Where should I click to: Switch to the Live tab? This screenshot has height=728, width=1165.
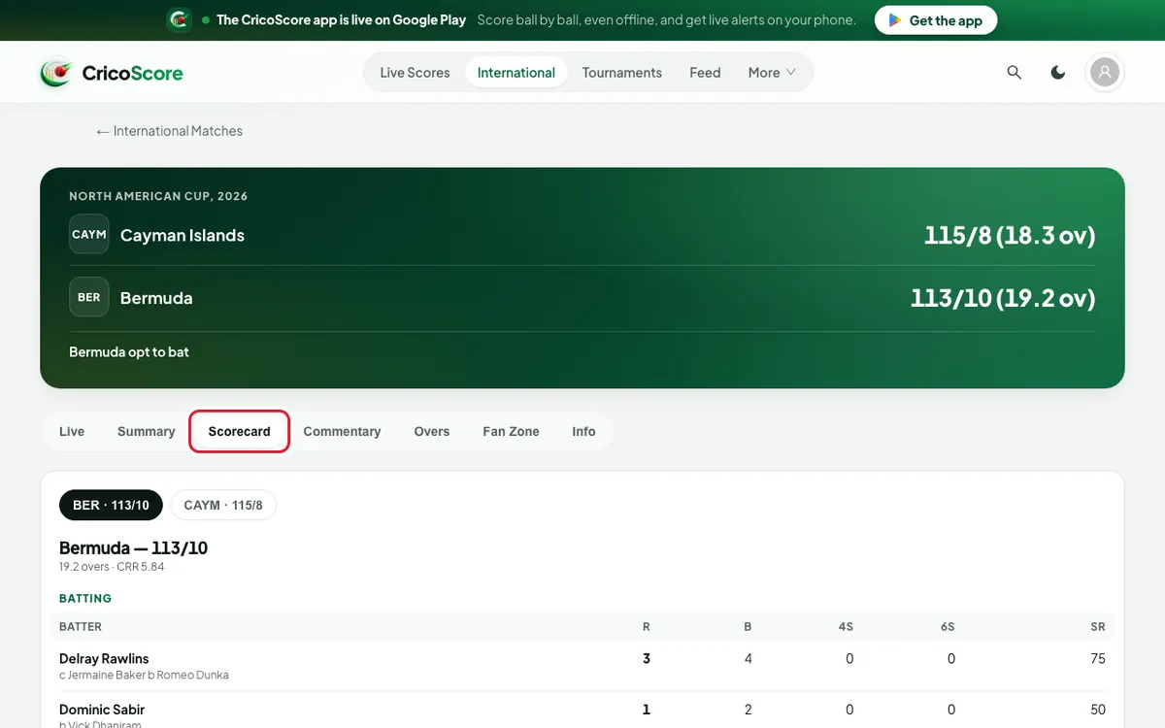tap(72, 432)
